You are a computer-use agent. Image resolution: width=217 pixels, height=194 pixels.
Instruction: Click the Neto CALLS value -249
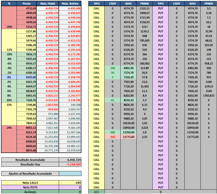[70, 183]
